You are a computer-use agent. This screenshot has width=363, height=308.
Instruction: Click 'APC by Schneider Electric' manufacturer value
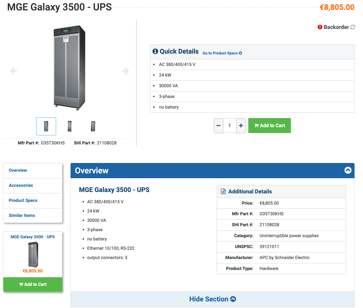pyautogui.click(x=284, y=258)
